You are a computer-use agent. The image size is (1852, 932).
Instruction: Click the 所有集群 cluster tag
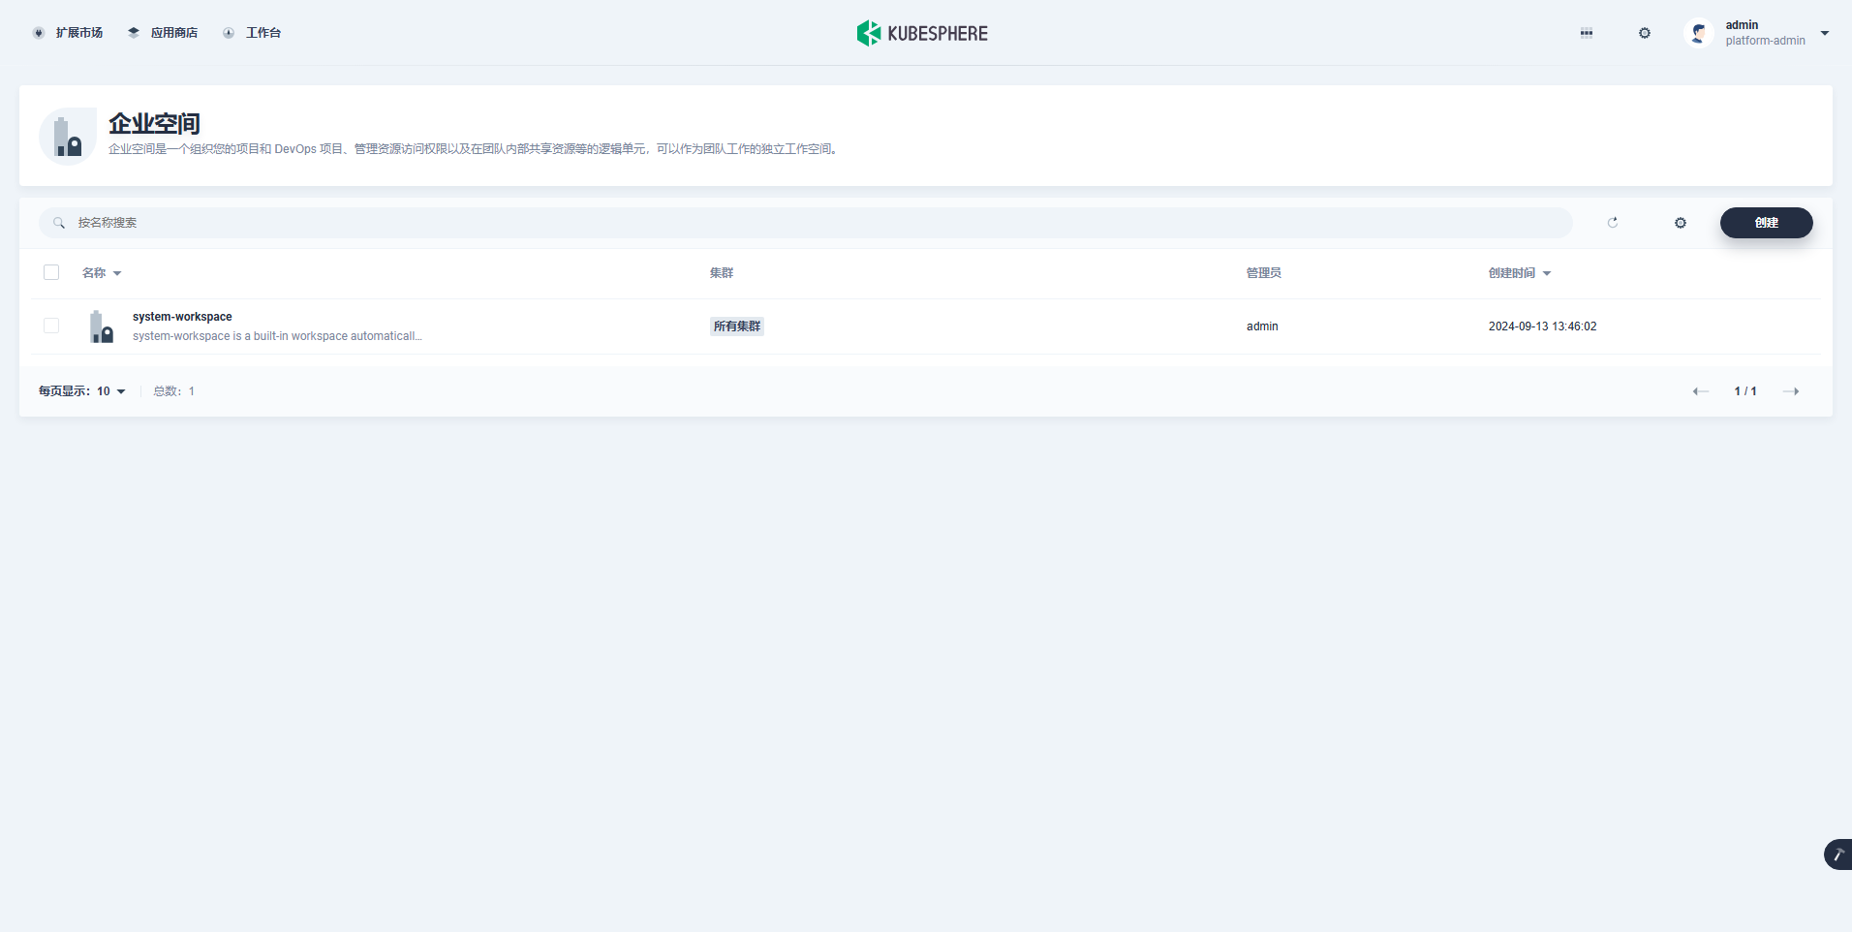[x=737, y=326]
